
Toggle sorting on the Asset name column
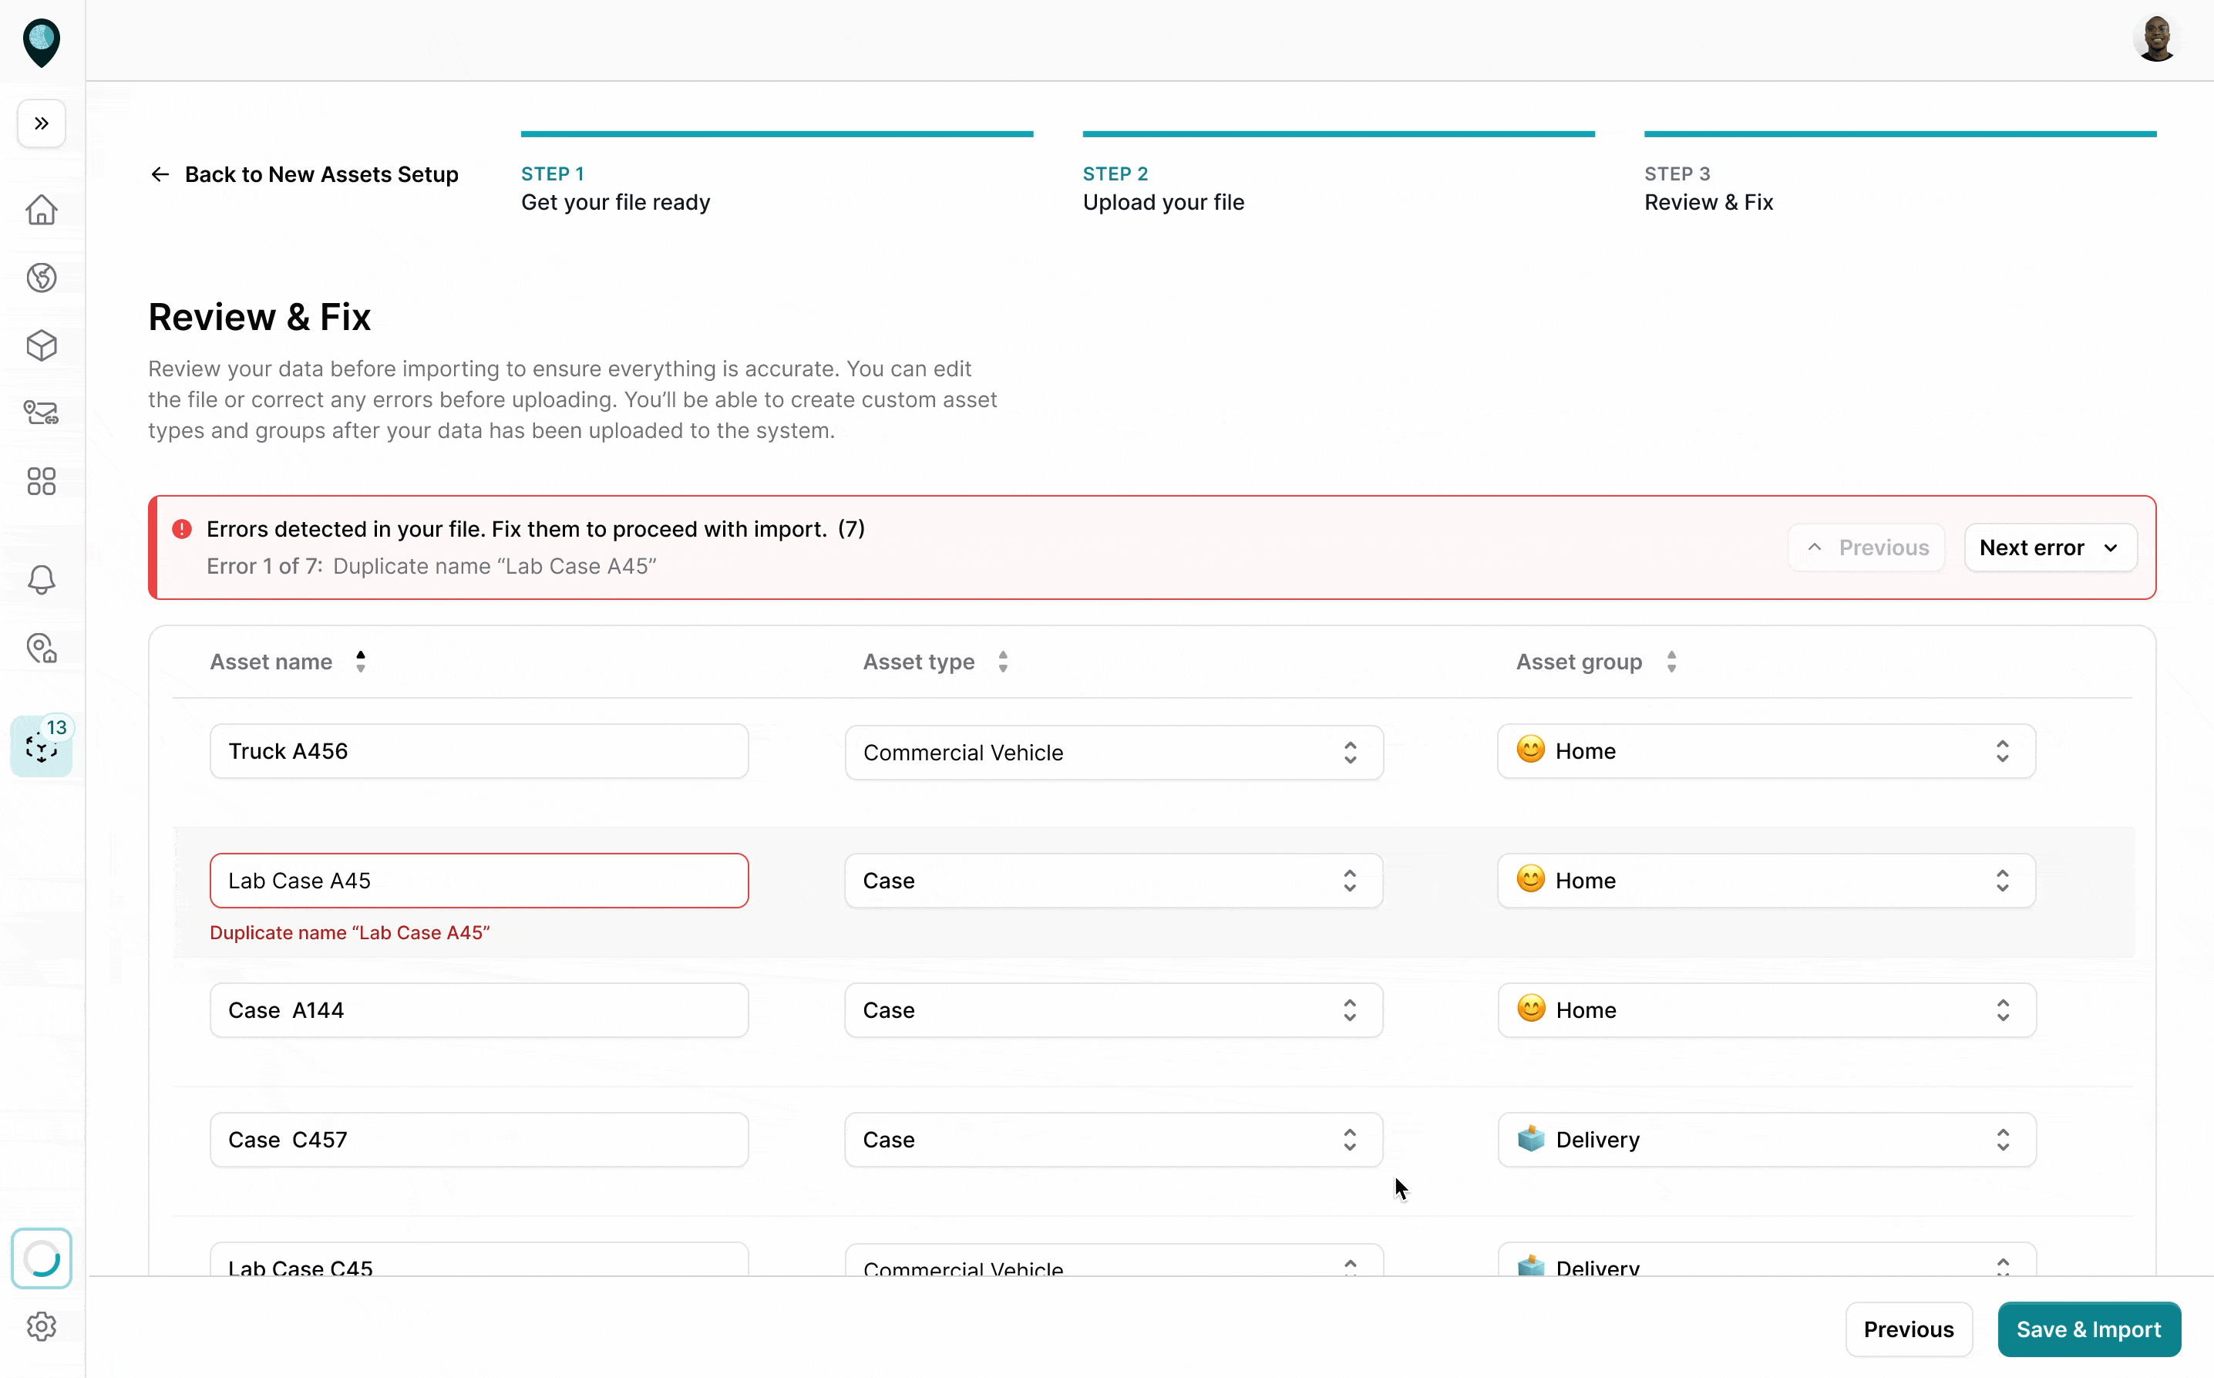pyautogui.click(x=360, y=662)
